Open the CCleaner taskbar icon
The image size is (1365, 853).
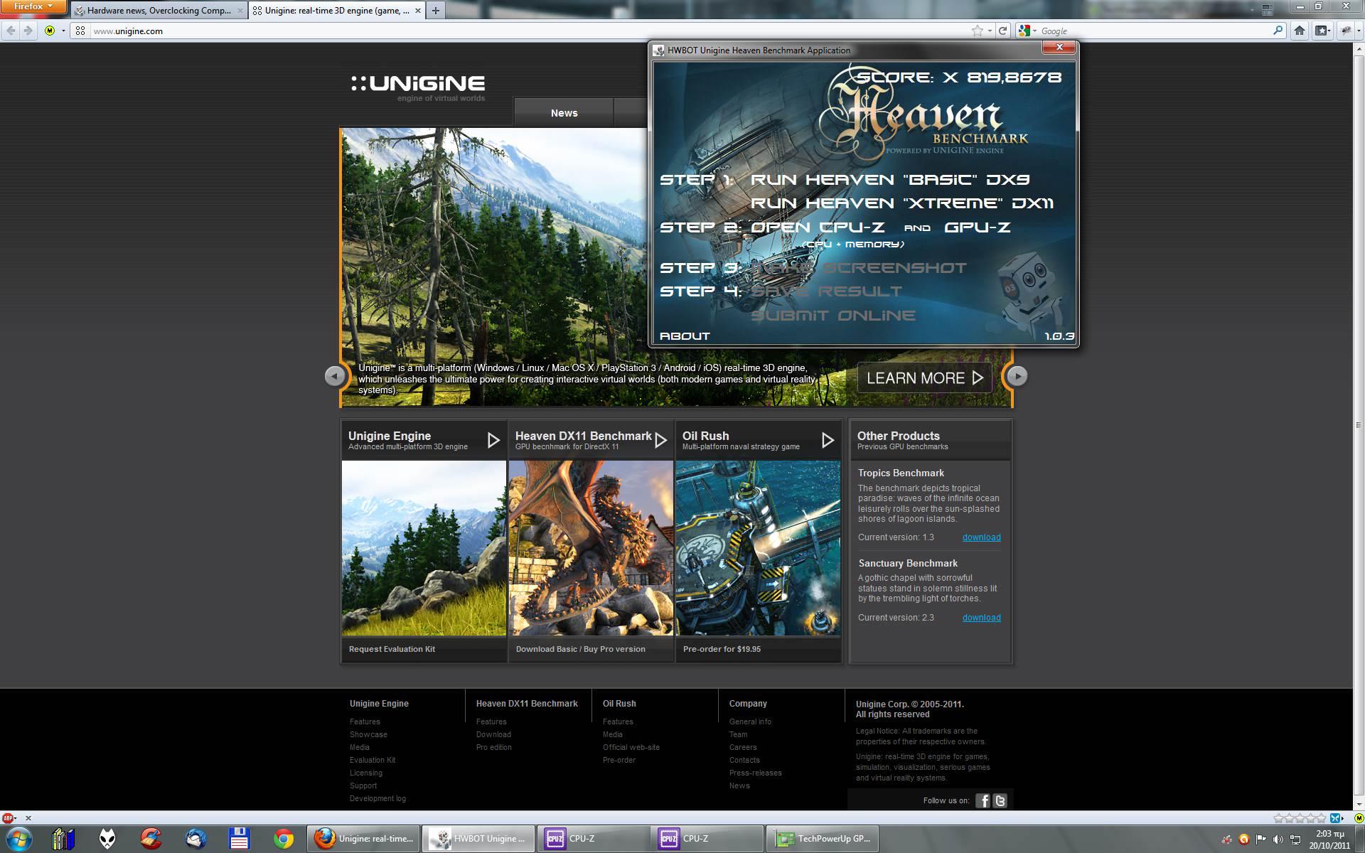151,839
